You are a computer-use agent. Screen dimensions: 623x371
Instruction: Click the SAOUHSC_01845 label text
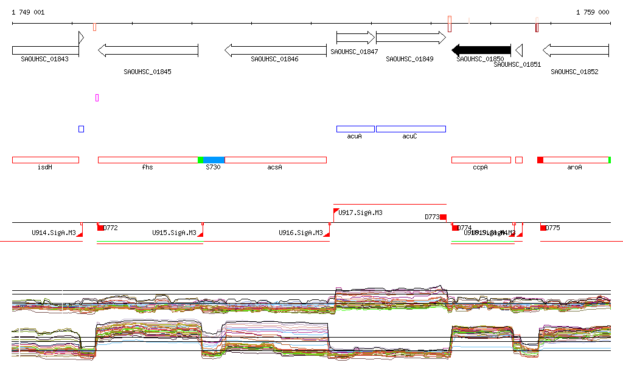[x=147, y=72]
